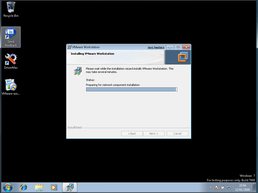258x193 pixels.
Task: Open the taskbar clock showing 23:54
Action: (x=243, y=187)
